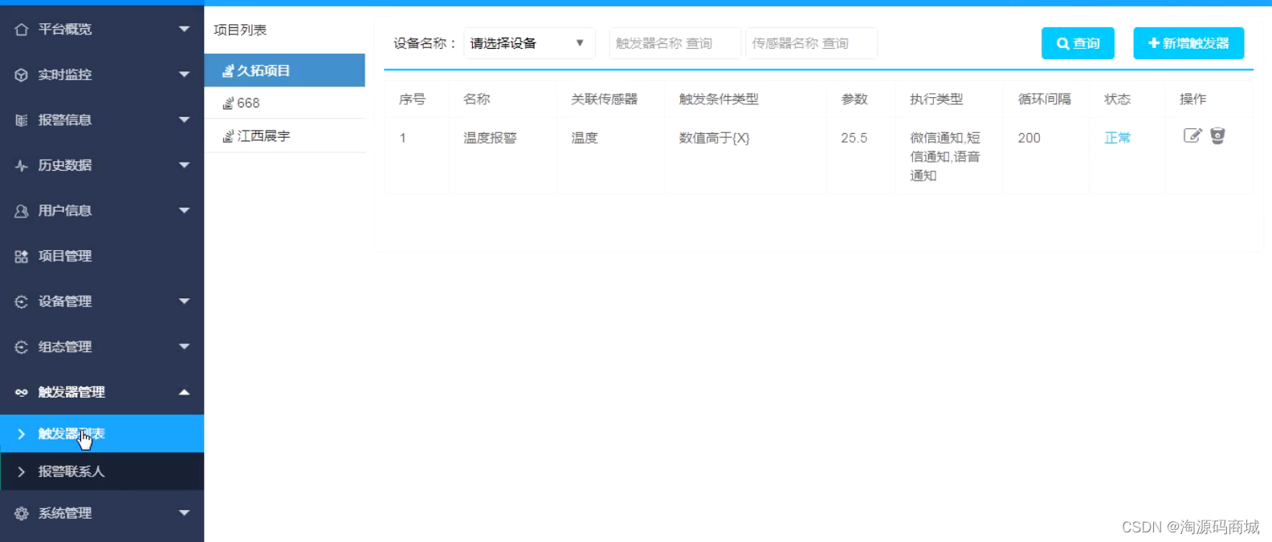Select the 久拓项目 project
The height and width of the screenshot is (542, 1272).
[285, 71]
